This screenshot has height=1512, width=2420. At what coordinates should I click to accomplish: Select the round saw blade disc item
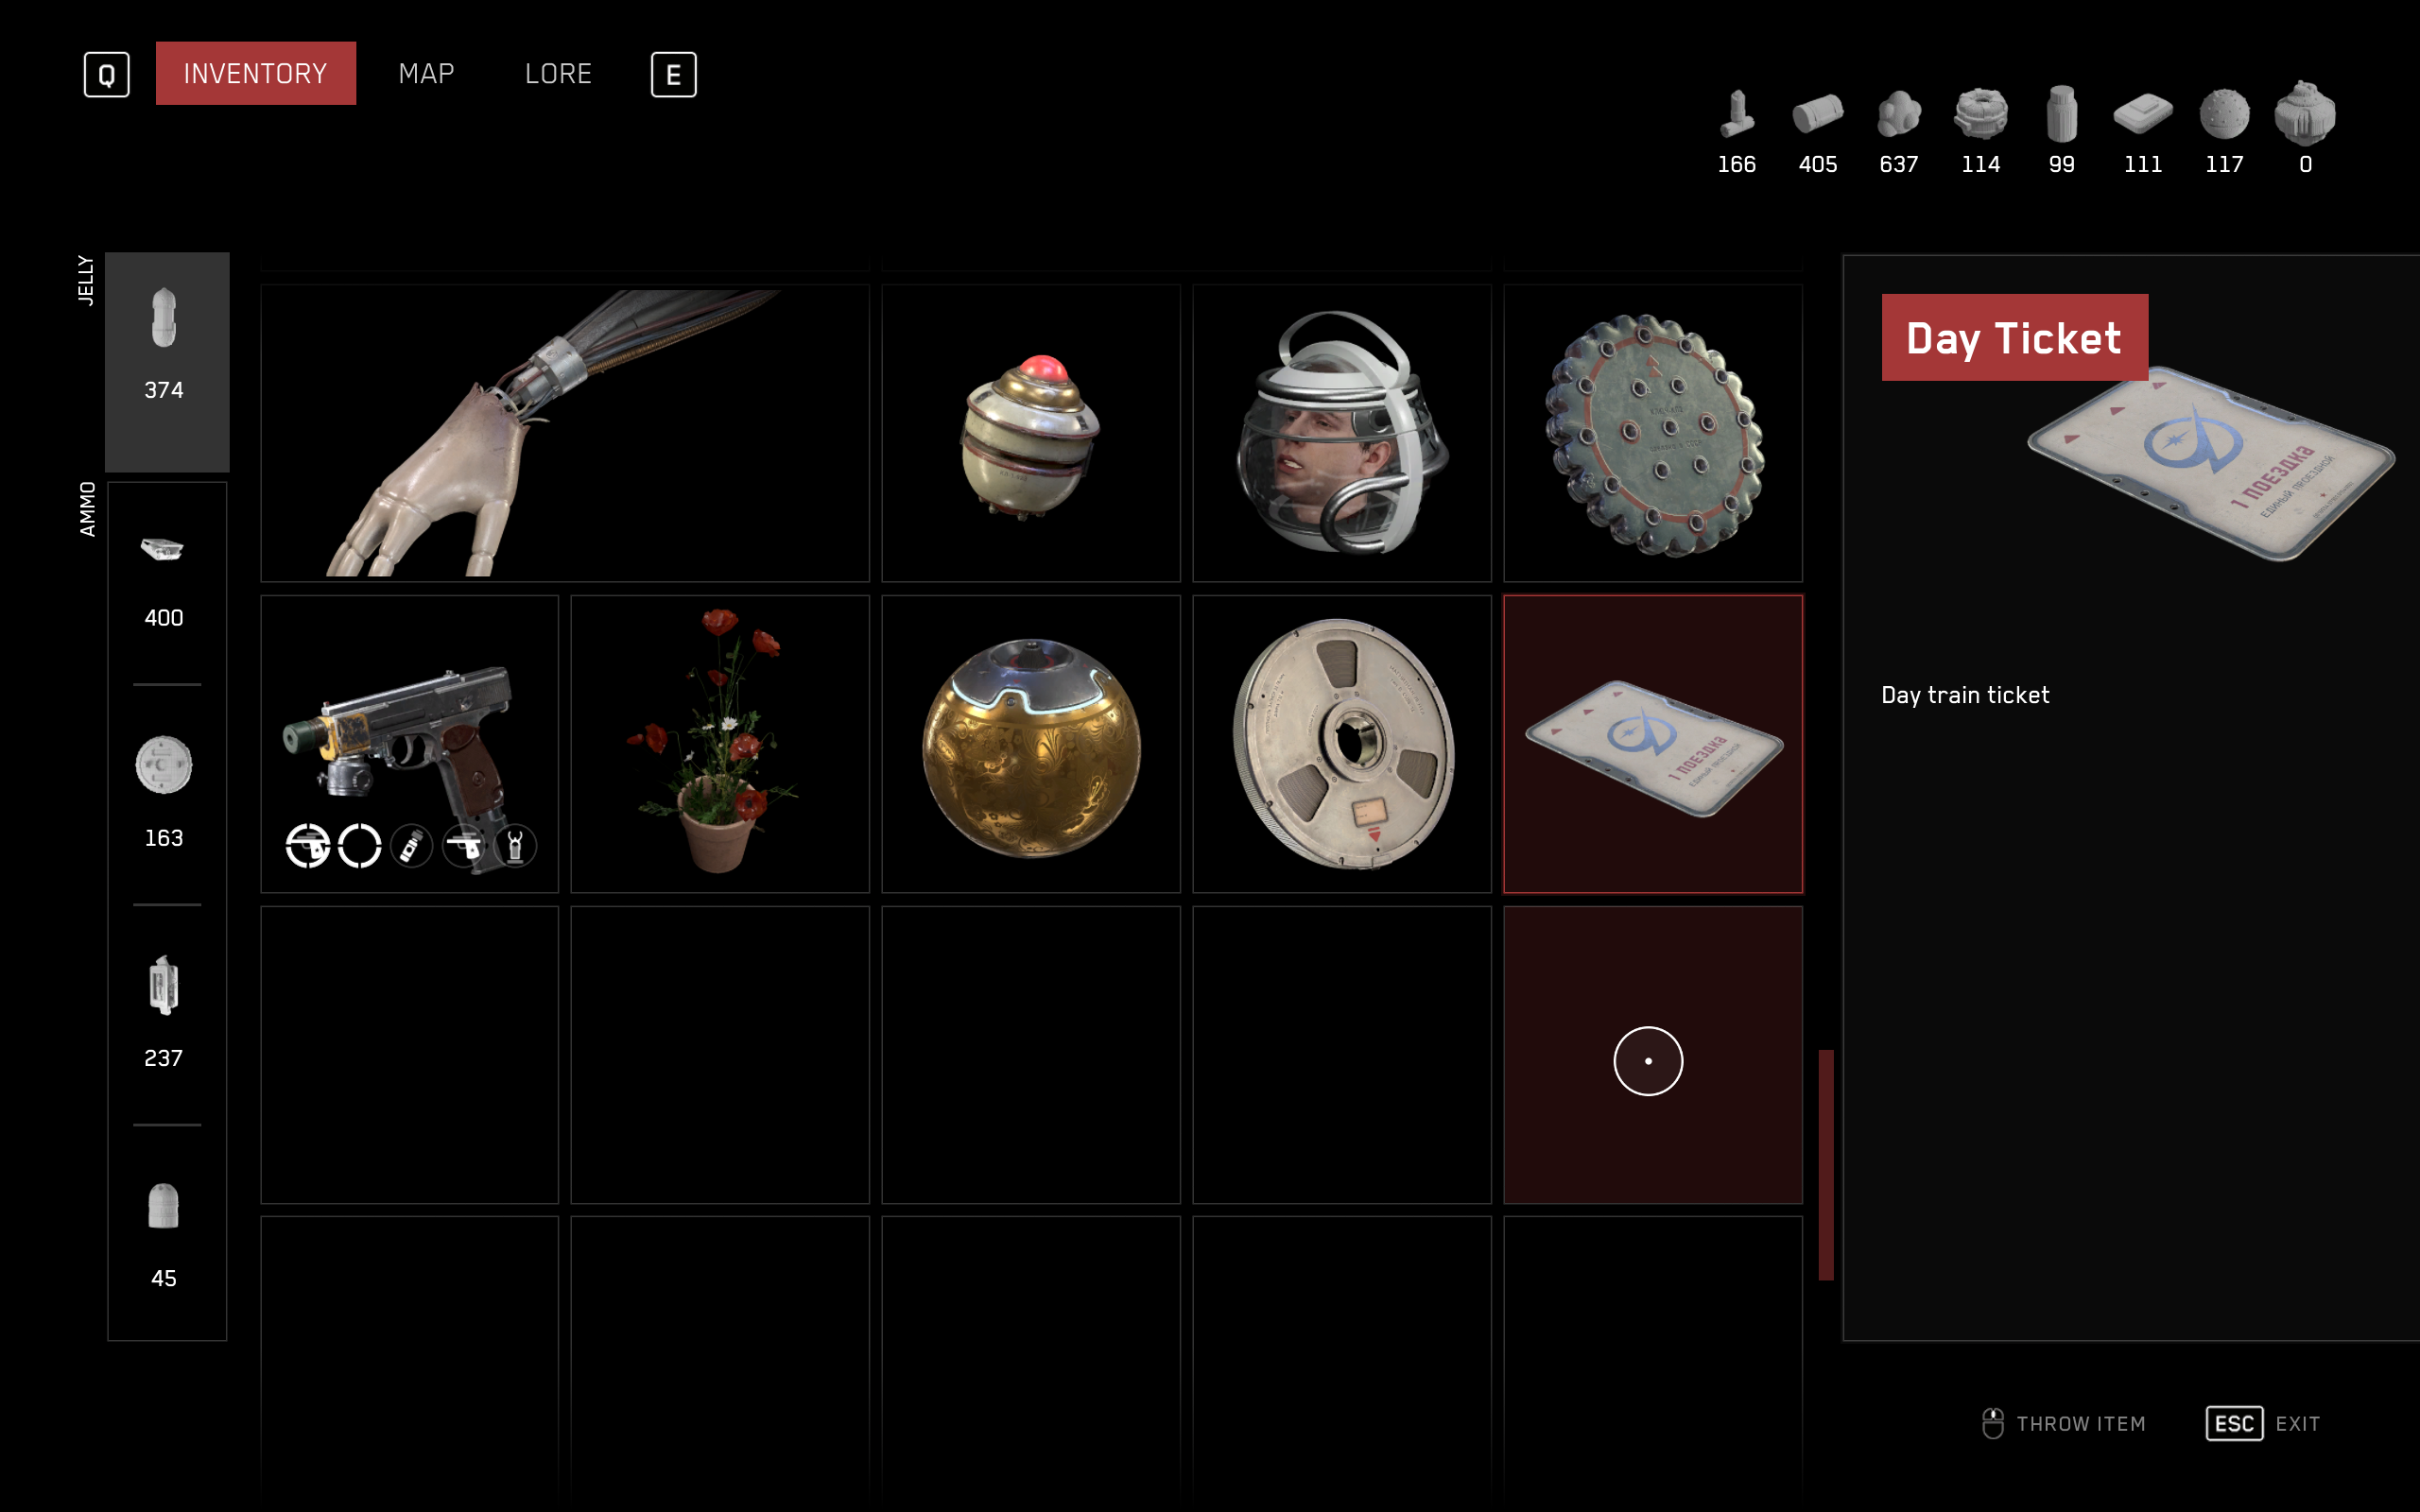pyautogui.click(x=1653, y=433)
